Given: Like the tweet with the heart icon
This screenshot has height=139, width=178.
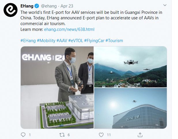Looking at the screenshot, I should pyautogui.click(x=101, y=135).
